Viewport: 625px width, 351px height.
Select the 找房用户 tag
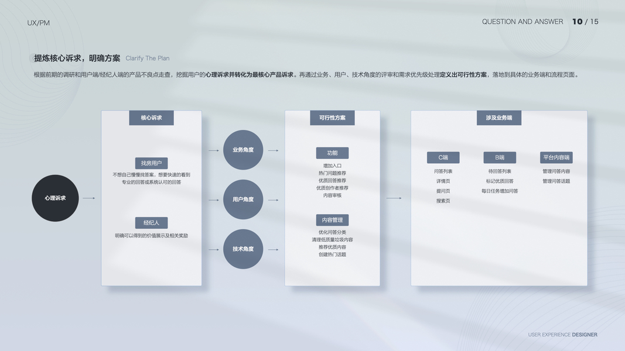[x=152, y=163]
